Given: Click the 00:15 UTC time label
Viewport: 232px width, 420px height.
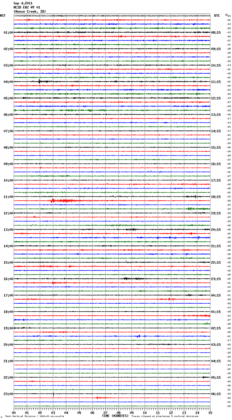Looking at the screenshot, I should (x=216, y=295).
